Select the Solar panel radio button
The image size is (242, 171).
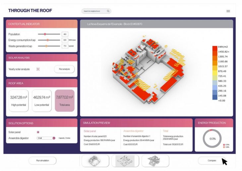[x=38, y=132]
